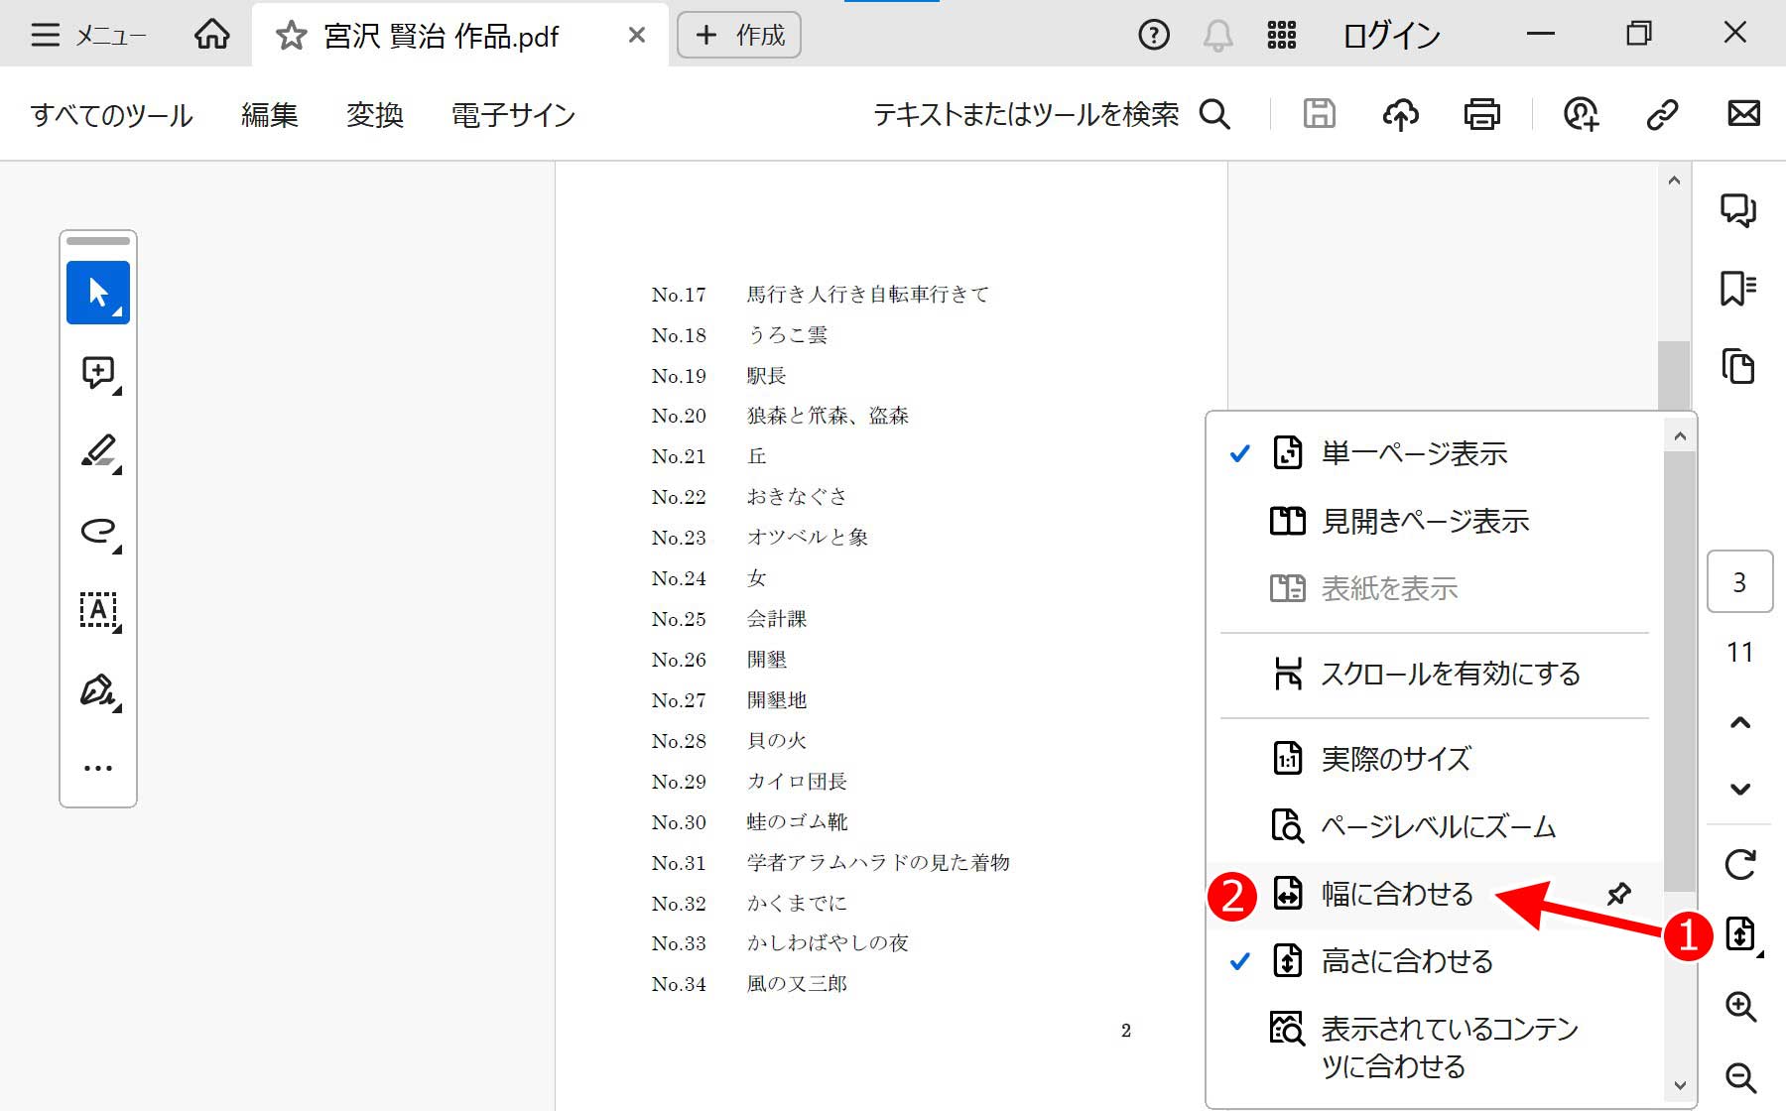Click 'No.23 オツベルと象' text line

click(x=759, y=537)
